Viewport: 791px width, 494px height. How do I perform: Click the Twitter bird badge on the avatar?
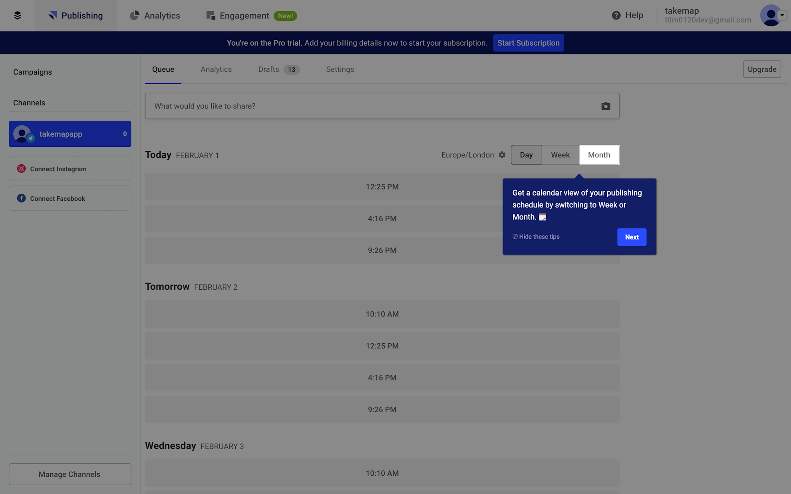coord(31,138)
